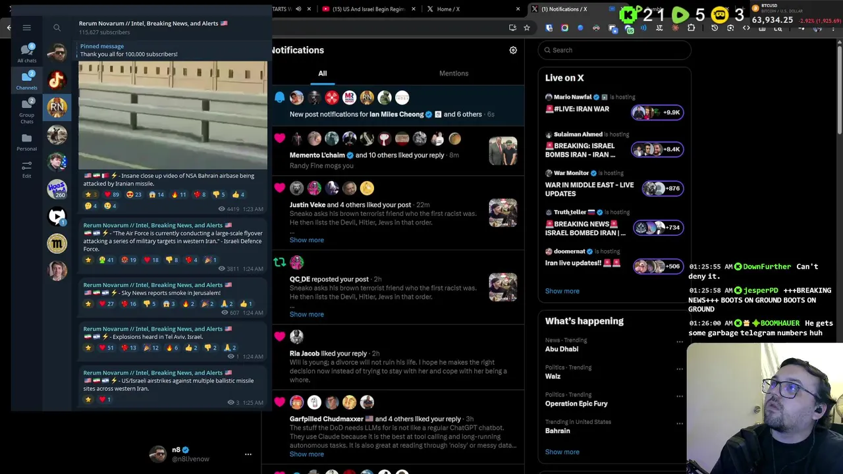
Task: Toggle heart-eyes 23 reaction on Bahrain post
Action: pos(134,194)
